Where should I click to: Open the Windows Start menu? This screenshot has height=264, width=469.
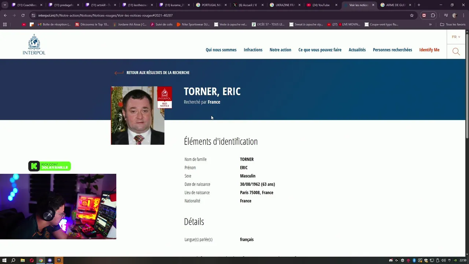coord(4,260)
